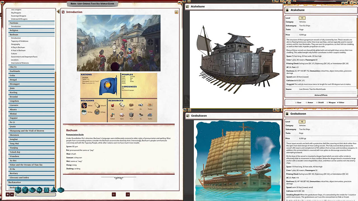
Task: Select the d4 pyramid die
Action: coord(53,190)
